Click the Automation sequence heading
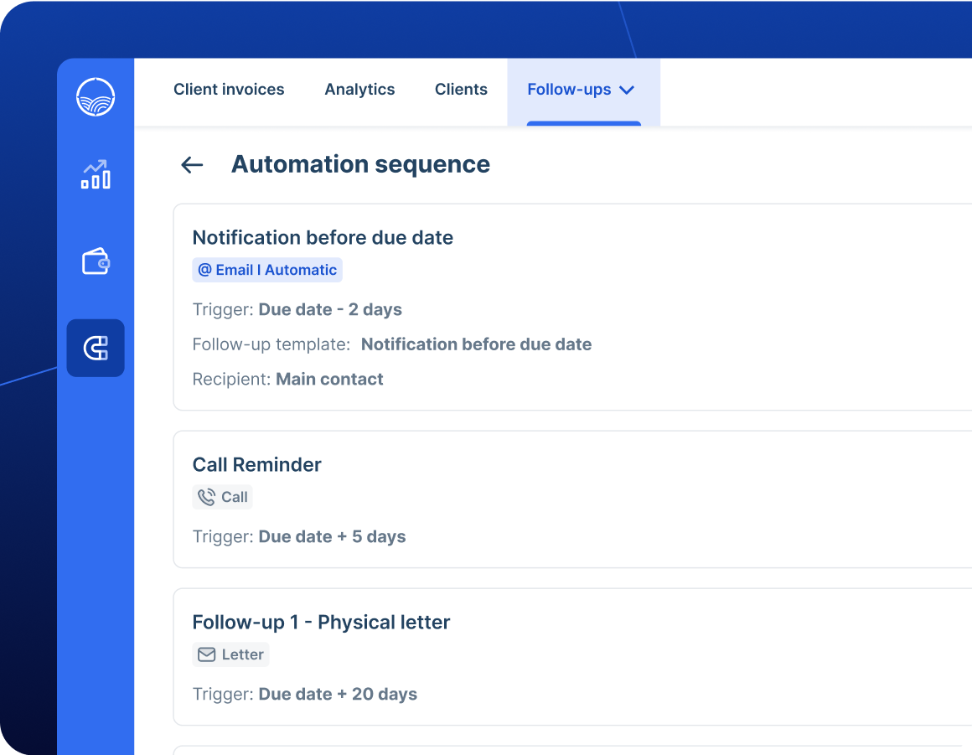 pos(361,164)
